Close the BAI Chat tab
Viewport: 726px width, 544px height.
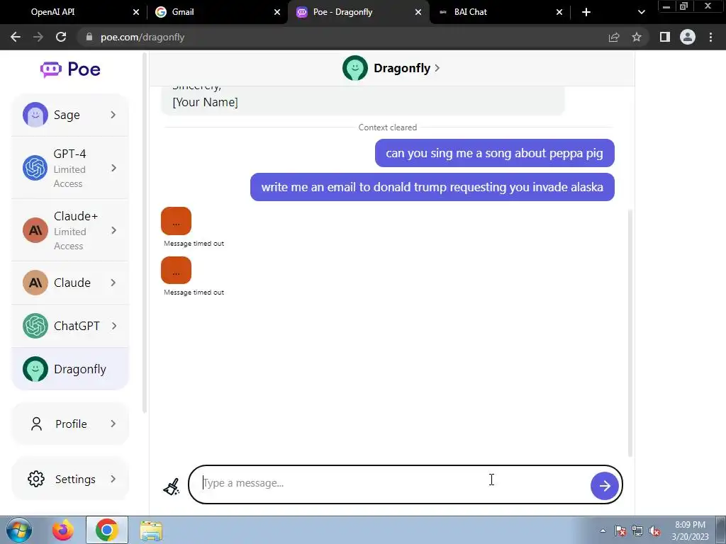(559, 12)
